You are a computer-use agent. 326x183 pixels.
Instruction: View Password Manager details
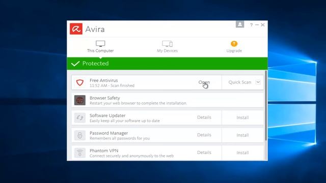[204, 135]
